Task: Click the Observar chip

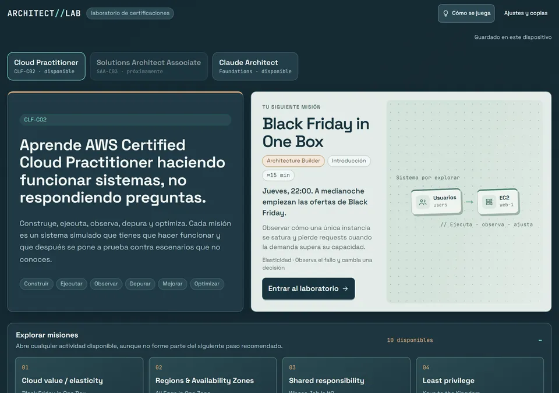Action: tap(106, 284)
